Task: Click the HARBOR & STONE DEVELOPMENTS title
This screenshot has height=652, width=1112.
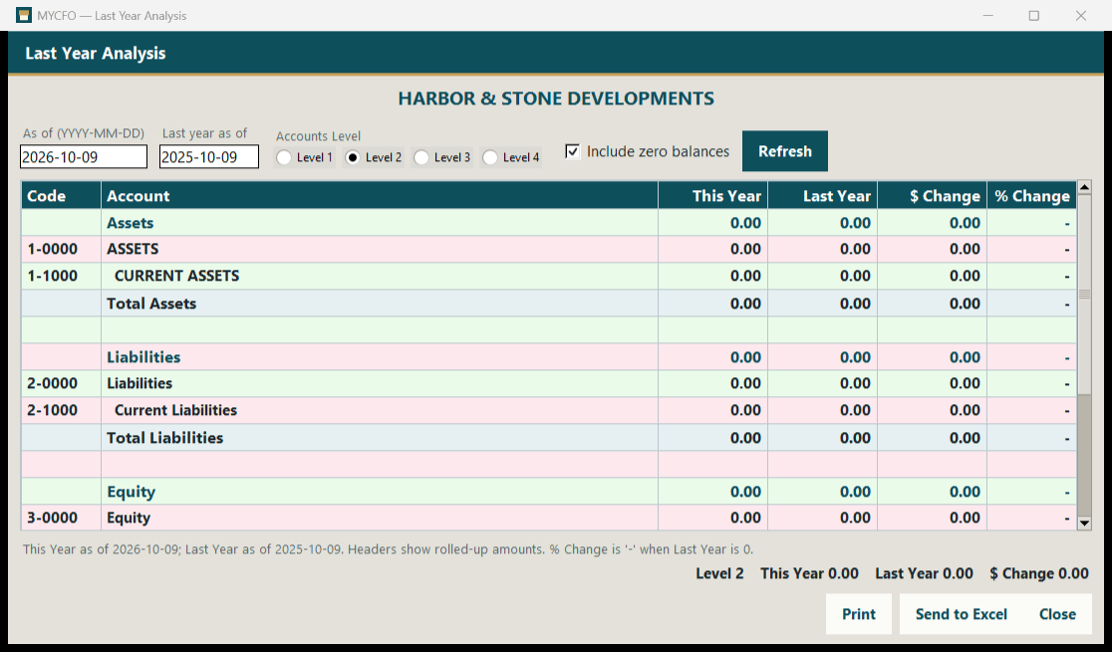Action: 556,99
